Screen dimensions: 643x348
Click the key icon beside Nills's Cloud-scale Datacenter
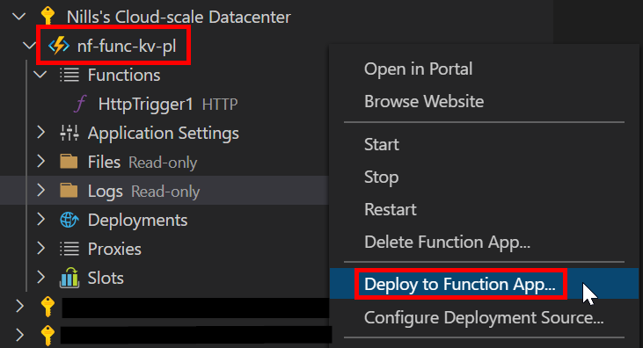pos(48,17)
